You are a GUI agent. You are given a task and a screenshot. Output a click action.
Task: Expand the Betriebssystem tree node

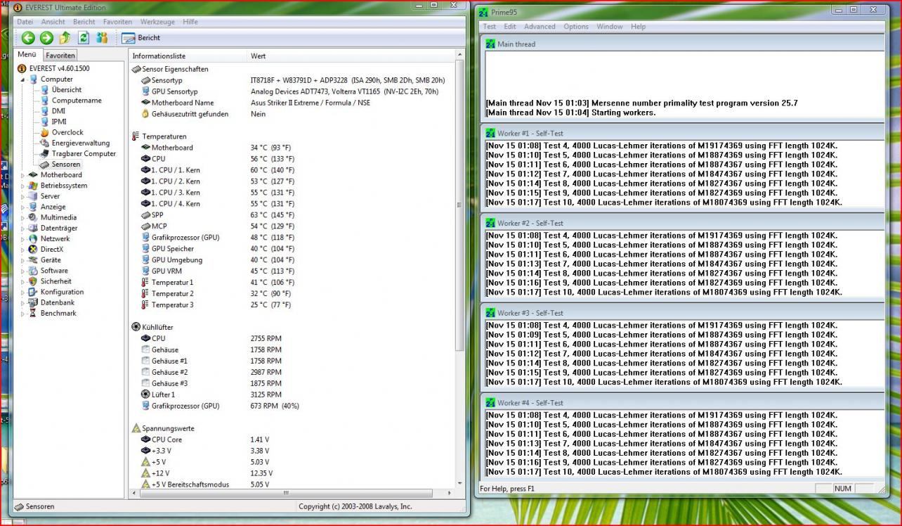pyautogui.click(x=22, y=186)
